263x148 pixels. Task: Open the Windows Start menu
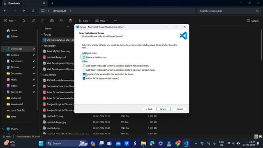click(x=41, y=143)
